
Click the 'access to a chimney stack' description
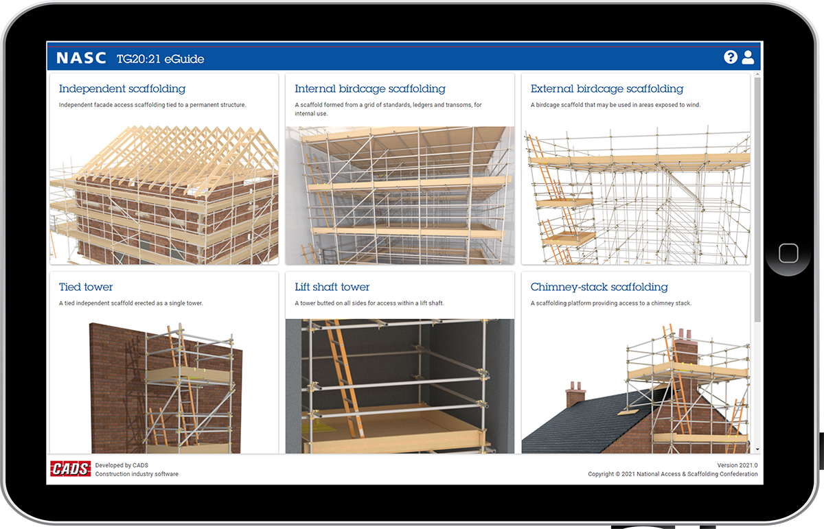tap(611, 303)
